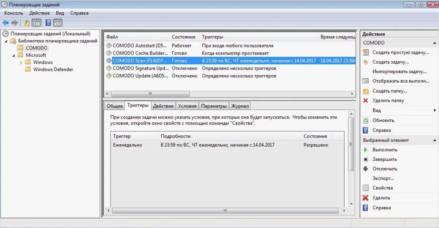Select the Еженедельно trigger row
439x228 pixels.
(227, 145)
